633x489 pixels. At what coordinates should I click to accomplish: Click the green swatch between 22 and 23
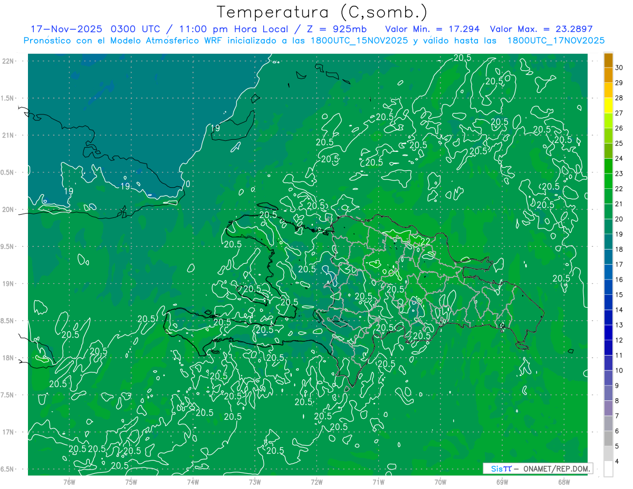pos(608,181)
